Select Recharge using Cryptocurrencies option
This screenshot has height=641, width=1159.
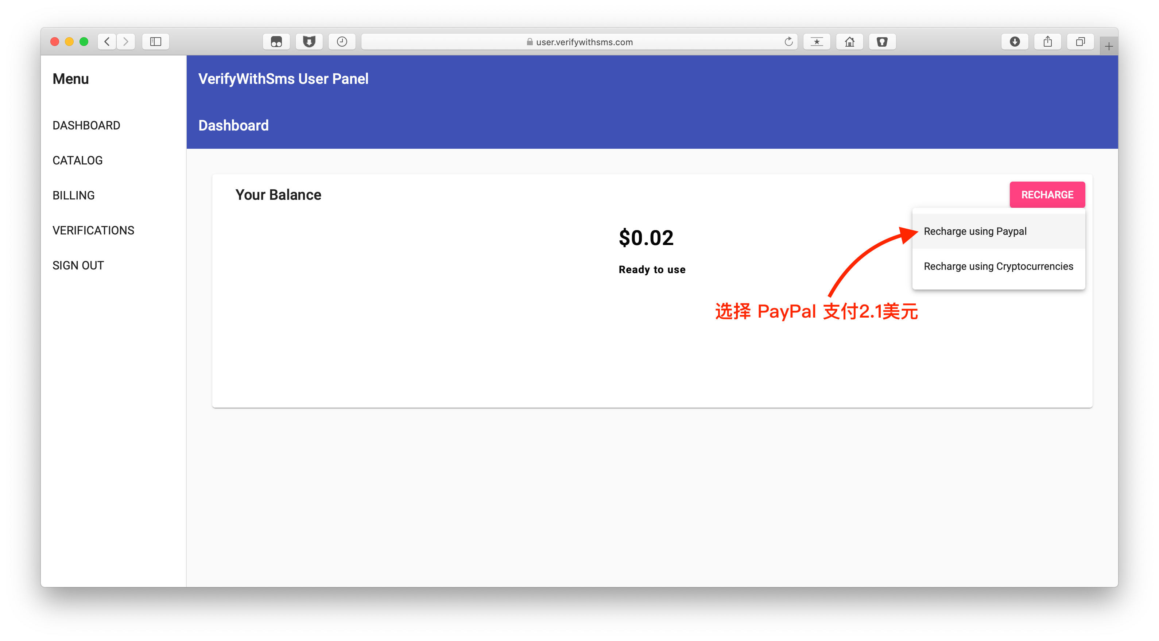pos(998,266)
